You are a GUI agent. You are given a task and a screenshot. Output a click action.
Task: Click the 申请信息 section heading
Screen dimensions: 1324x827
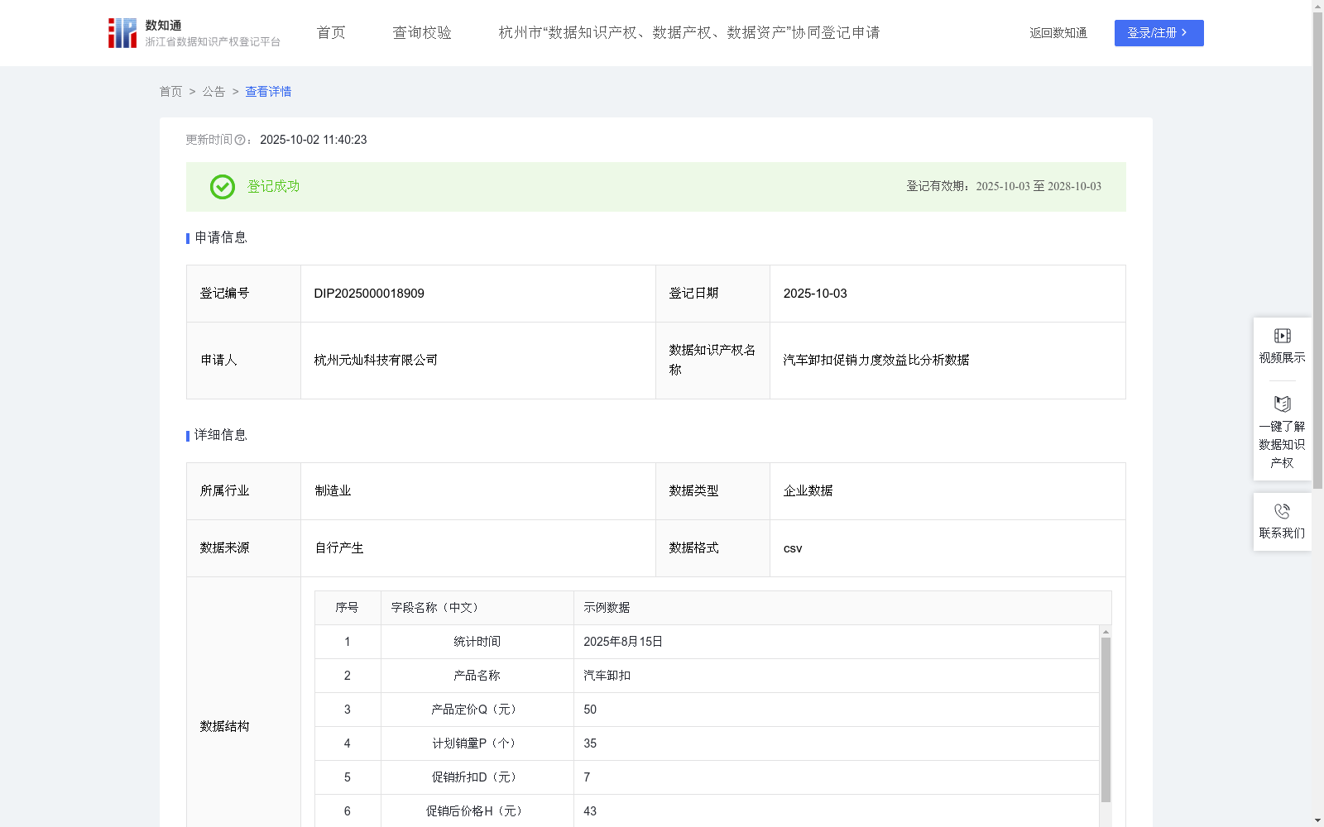pyautogui.click(x=221, y=238)
